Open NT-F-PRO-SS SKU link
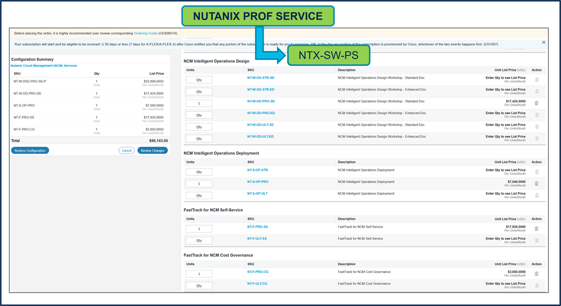Viewport: 561px width, 306px height. 257,227
